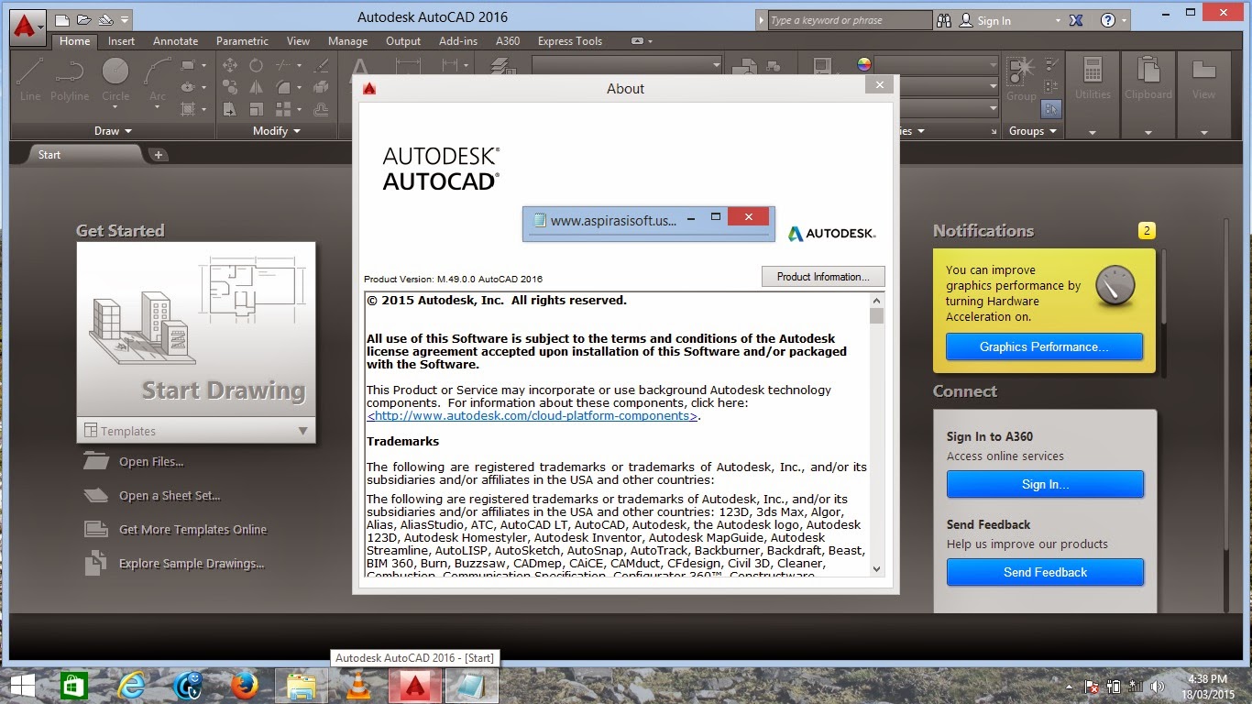The image size is (1252, 704).
Task: Toggle the Group Selection on/off button
Action: coord(1050,109)
